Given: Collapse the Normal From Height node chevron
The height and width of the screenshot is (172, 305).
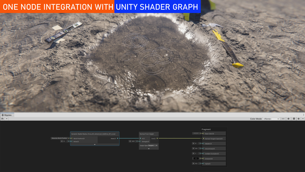Looking at the screenshot, I should pyautogui.click(x=149, y=149).
